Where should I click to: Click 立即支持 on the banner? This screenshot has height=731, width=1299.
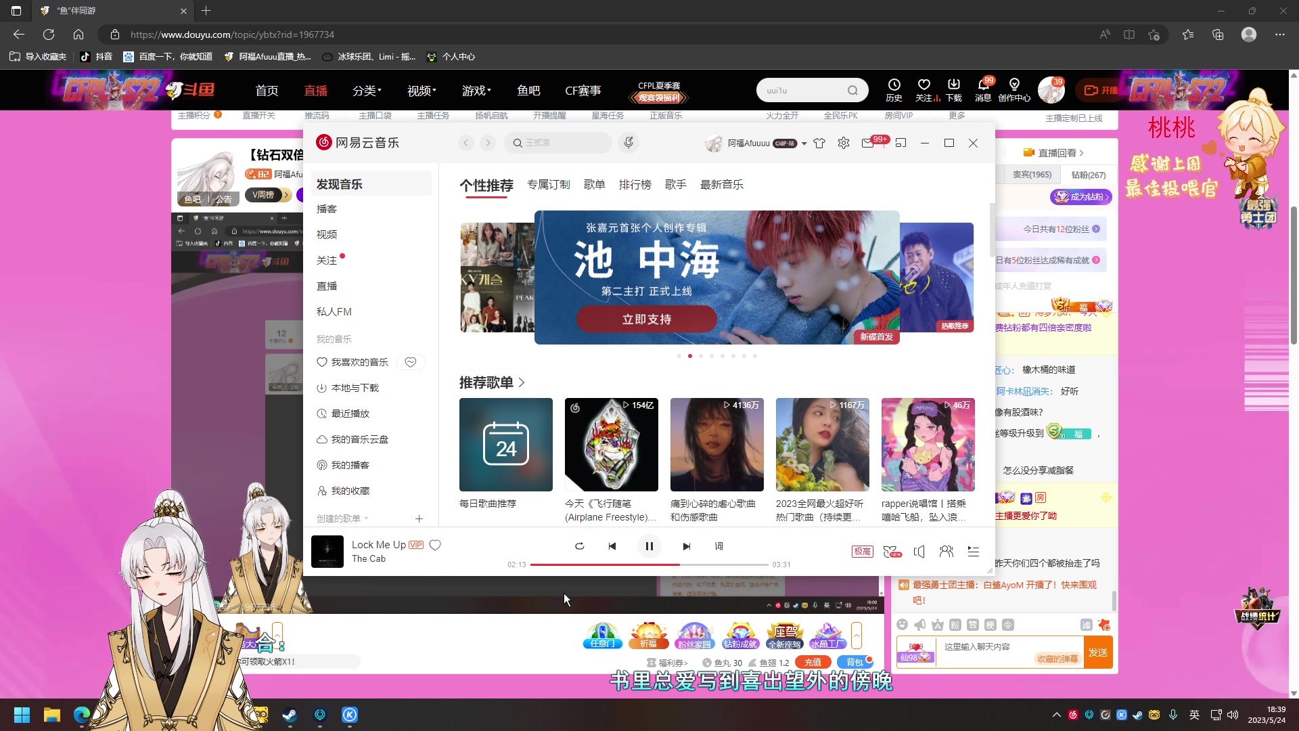(x=647, y=319)
